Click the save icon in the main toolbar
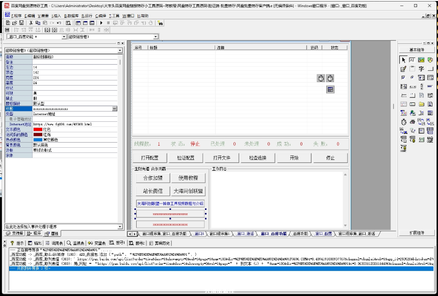Image resolution: width=438 pixels, height=296 pixels. point(21,23)
